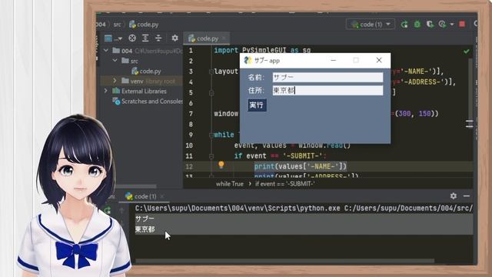Click the src breadcrumb in the navigation bar

click(x=117, y=24)
